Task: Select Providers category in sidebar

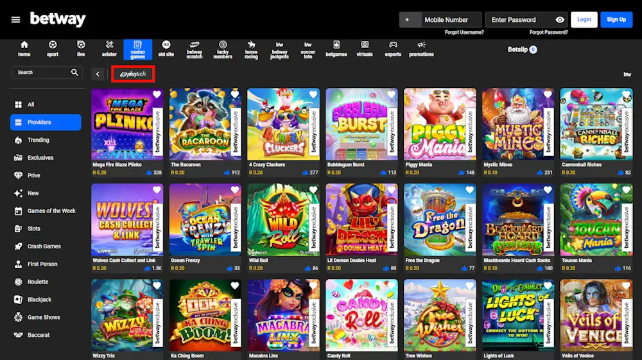Action: pos(46,123)
